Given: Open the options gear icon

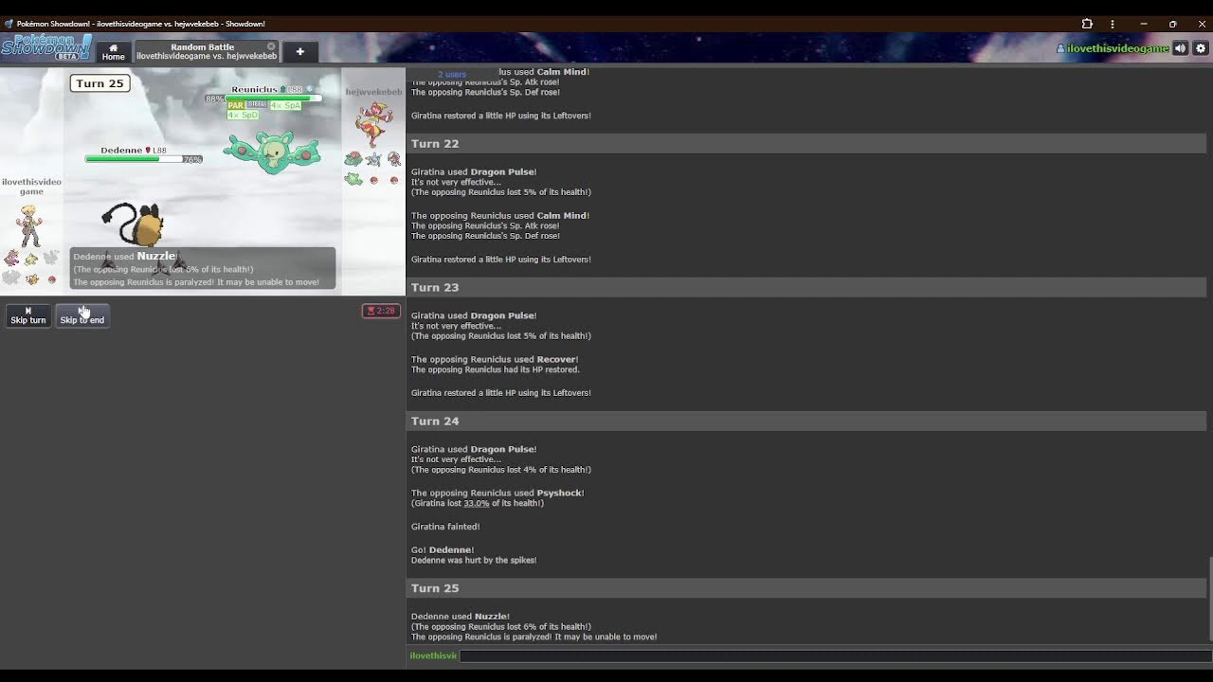Looking at the screenshot, I should pyautogui.click(x=1201, y=48).
